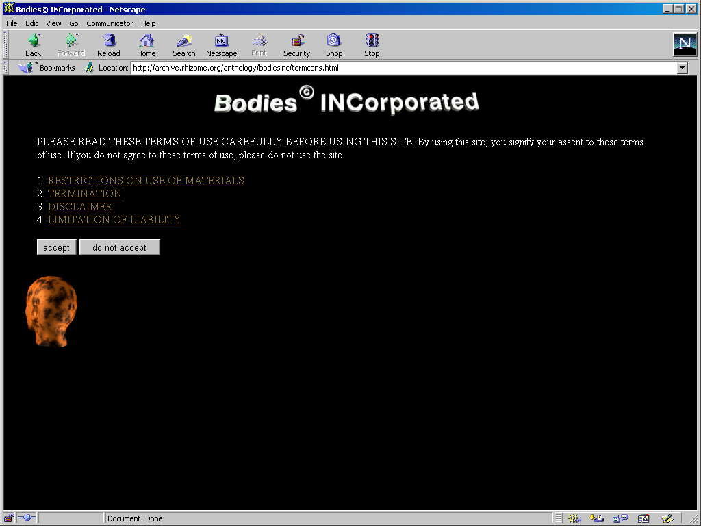Click the Print toolbar icon
The image size is (701, 526).
point(259,40)
